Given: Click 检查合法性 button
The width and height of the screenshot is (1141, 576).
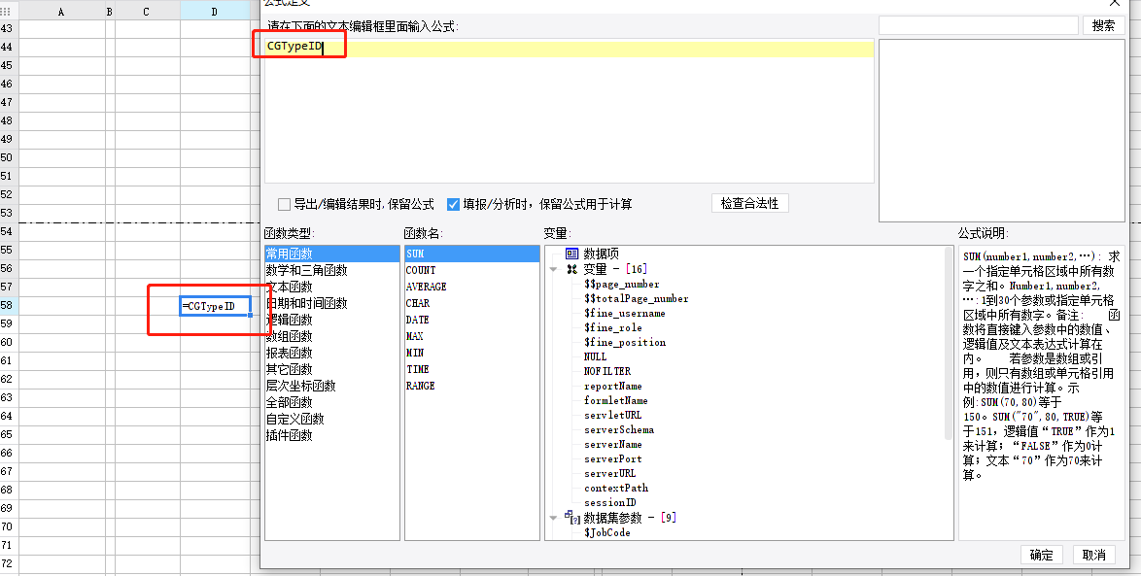Looking at the screenshot, I should click(749, 203).
